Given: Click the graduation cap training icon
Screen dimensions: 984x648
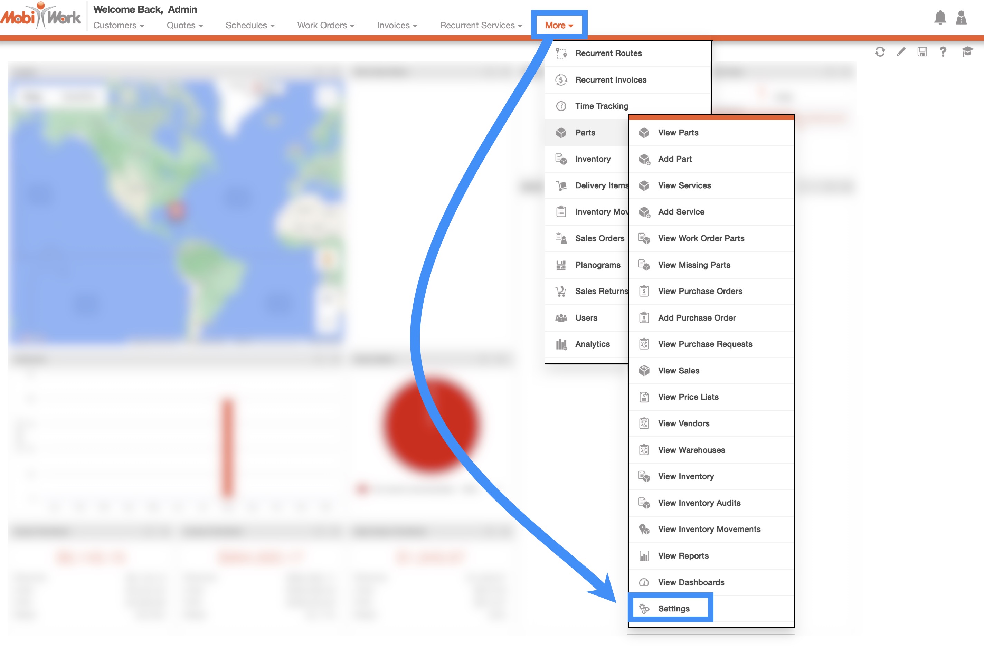Looking at the screenshot, I should coord(967,52).
